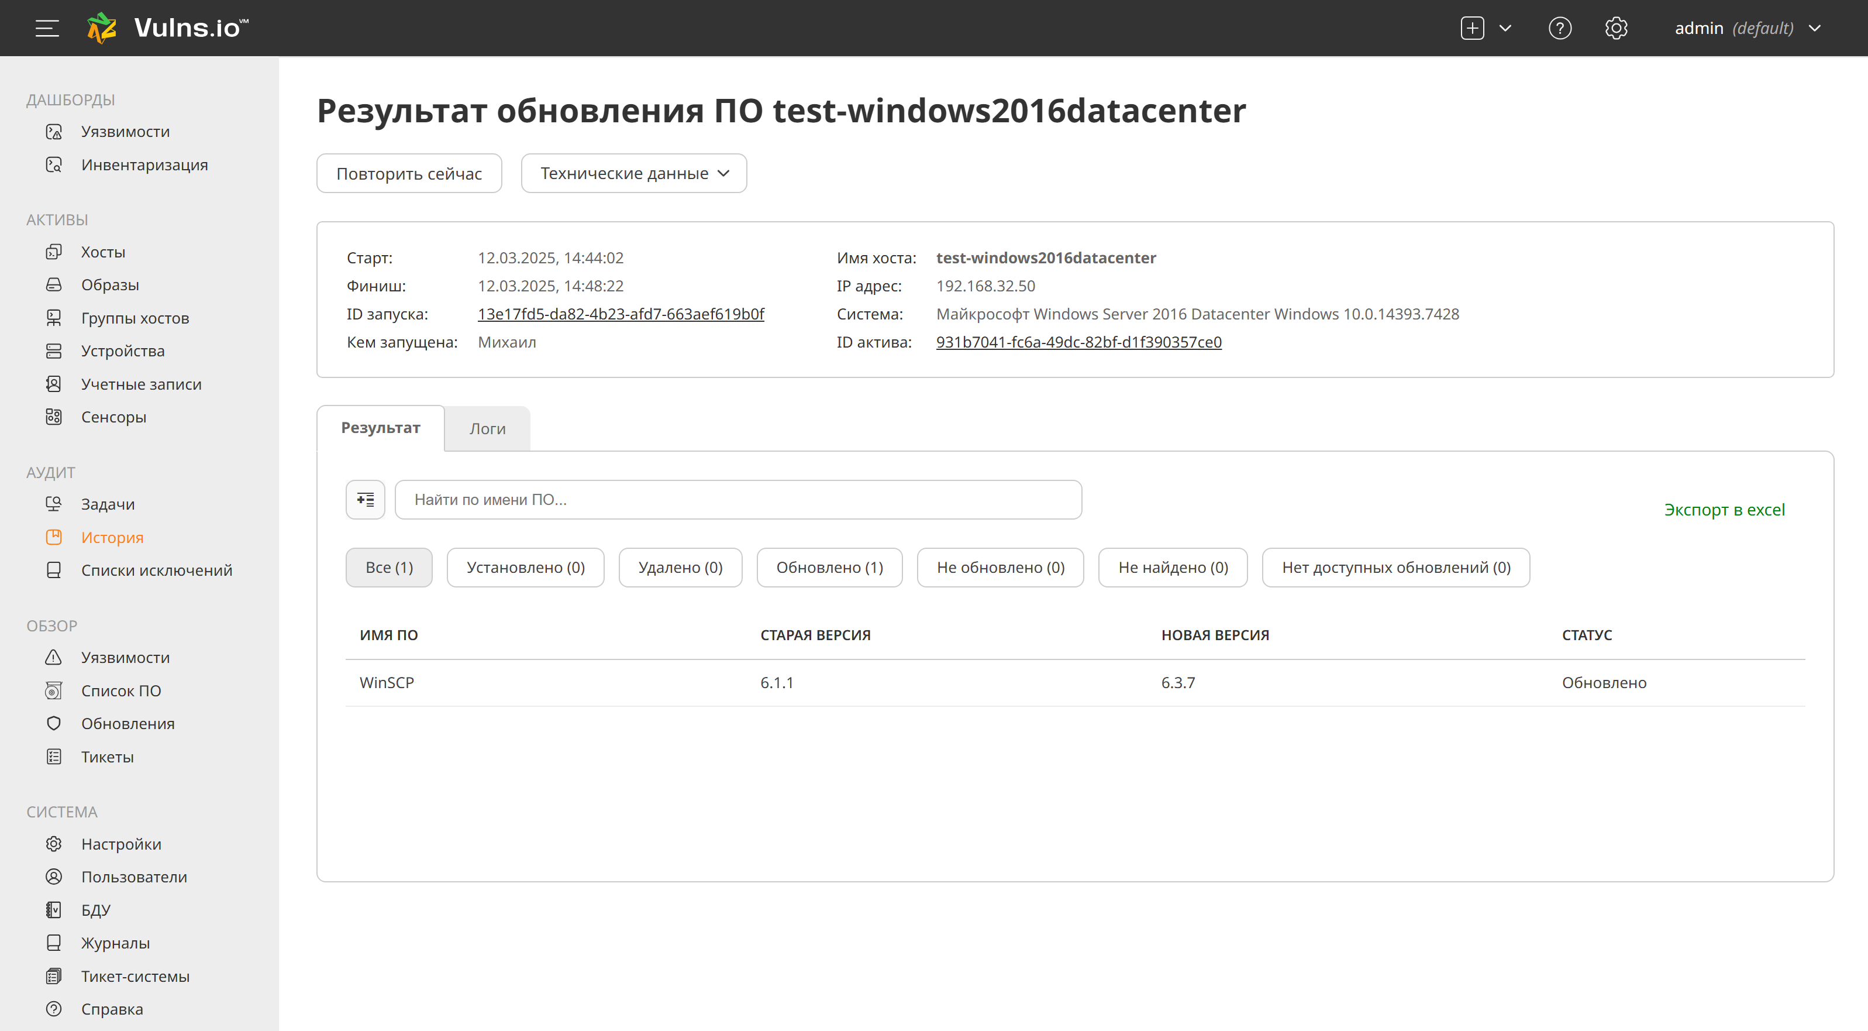Click the column settings icon beside search
This screenshot has width=1868, height=1031.
tap(366, 499)
